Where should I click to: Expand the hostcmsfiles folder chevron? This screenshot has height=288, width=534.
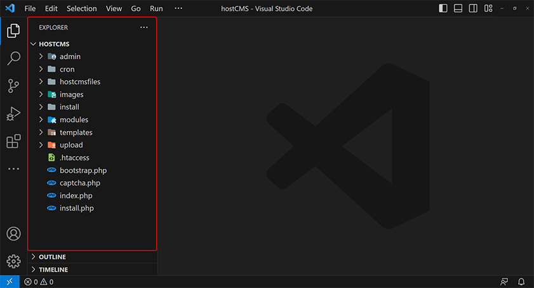pos(41,82)
